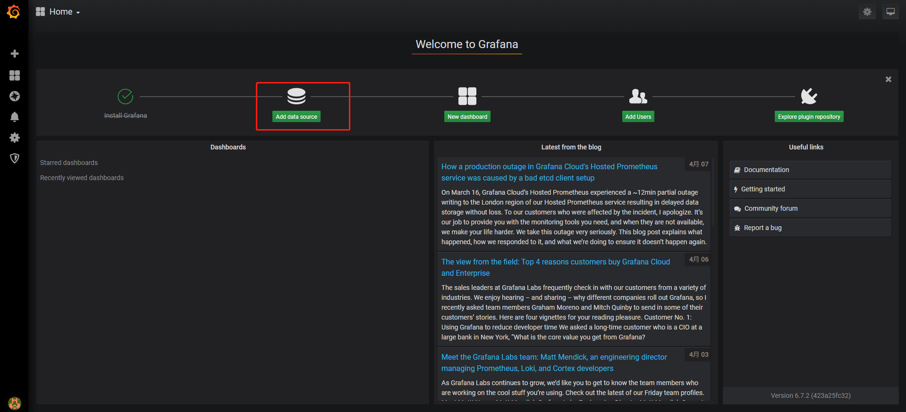
Task: Click the Version 6.7.2 footer text
Action: coord(811,396)
